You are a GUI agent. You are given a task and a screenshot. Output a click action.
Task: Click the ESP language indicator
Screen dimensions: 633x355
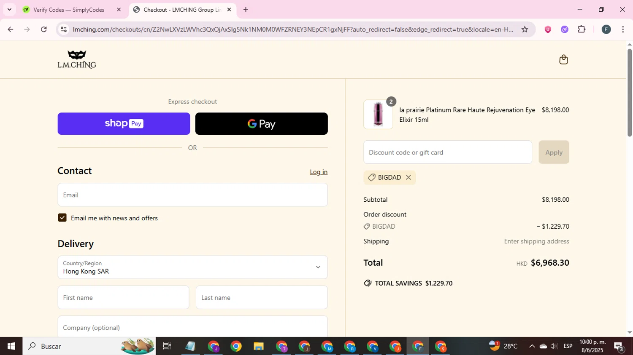pos(568,346)
